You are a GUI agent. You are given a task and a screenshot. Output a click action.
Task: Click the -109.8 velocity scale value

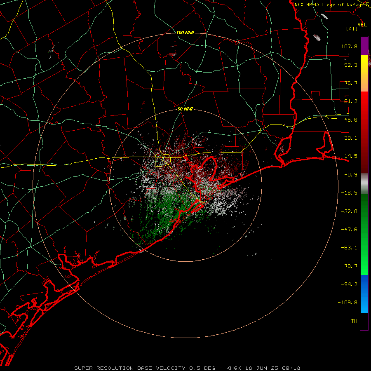(348, 303)
